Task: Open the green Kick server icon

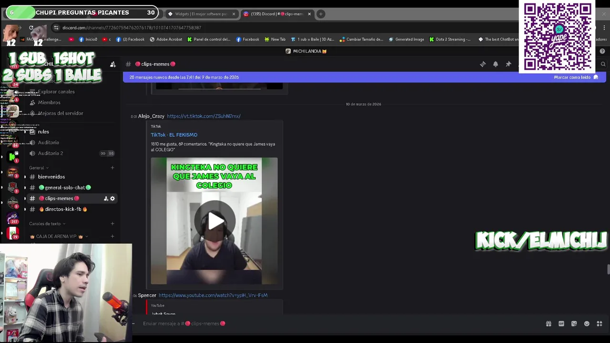Action: (x=13, y=157)
